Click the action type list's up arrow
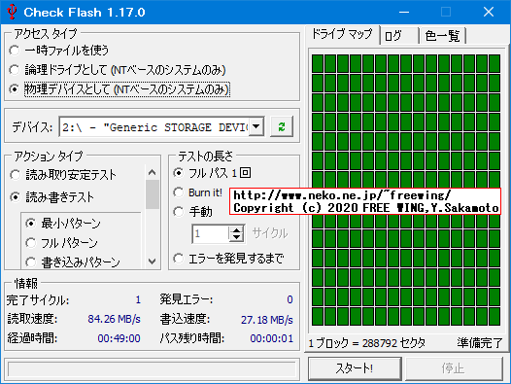Viewport: 511px width, 384px height. [x=152, y=172]
